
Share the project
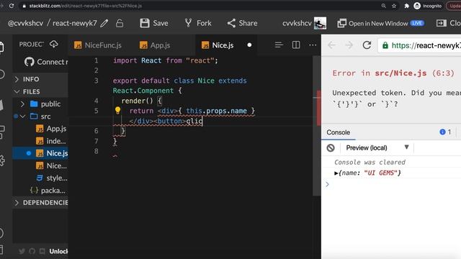point(242,23)
